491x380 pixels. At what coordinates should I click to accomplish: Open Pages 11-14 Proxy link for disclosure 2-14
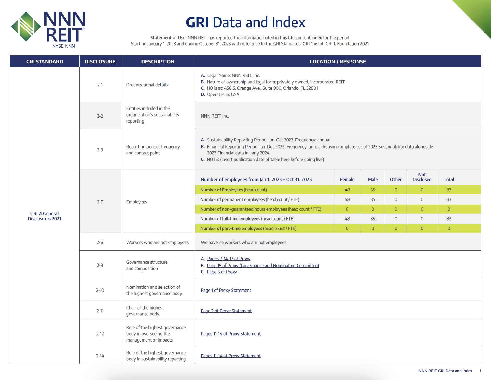coord(230,356)
